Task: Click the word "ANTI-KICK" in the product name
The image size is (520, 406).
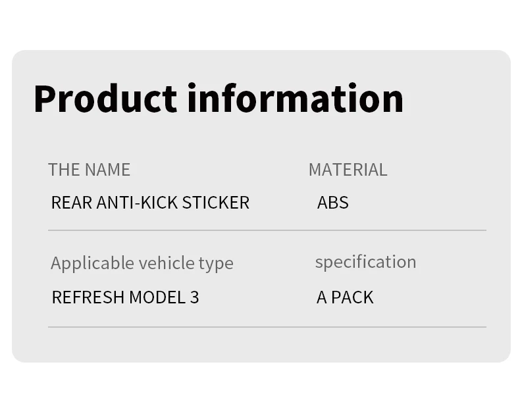Action: click(138, 203)
